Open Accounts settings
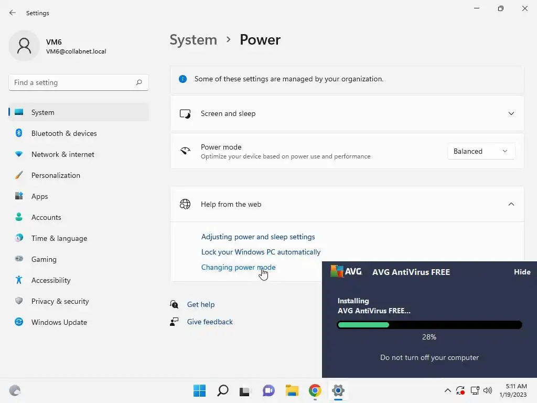The width and height of the screenshot is (537, 403). tap(79, 217)
